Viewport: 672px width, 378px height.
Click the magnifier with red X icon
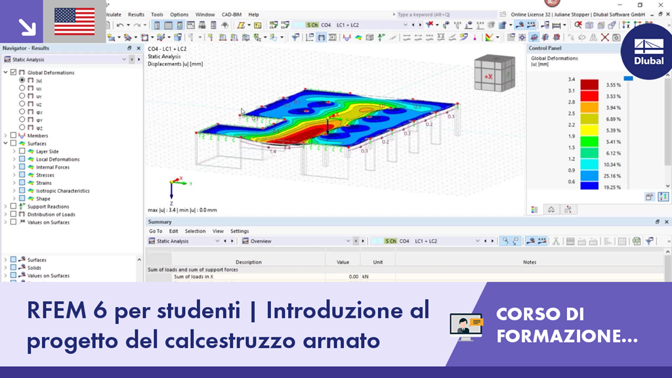click(578, 26)
